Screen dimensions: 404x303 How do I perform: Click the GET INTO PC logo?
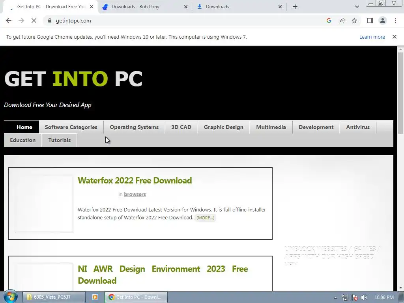coord(73,79)
